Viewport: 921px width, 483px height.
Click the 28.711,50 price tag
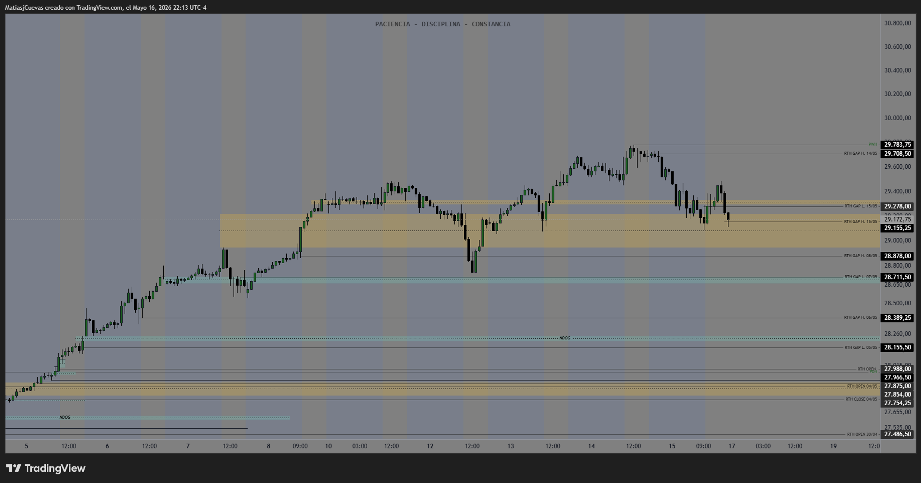(x=897, y=277)
